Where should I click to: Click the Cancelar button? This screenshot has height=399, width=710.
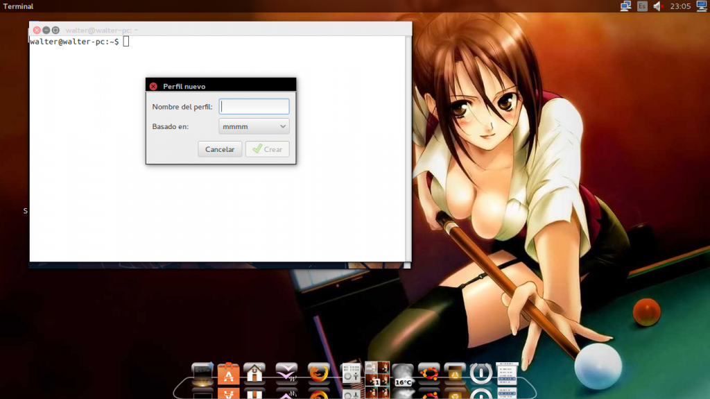(220, 149)
